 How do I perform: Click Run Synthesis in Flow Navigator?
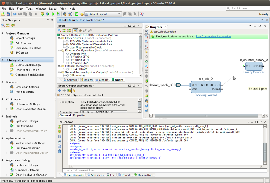pos(24,126)
